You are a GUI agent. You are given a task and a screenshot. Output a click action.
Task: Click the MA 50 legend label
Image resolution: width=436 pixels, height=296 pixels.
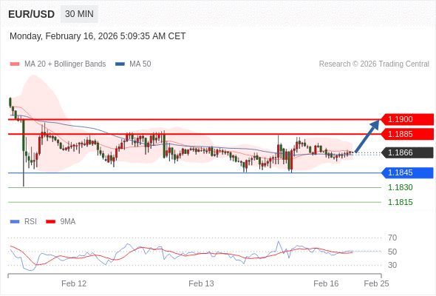pos(140,64)
